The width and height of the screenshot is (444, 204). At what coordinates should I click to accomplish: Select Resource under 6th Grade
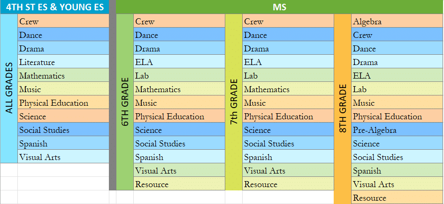pyautogui.click(x=179, y=184)
